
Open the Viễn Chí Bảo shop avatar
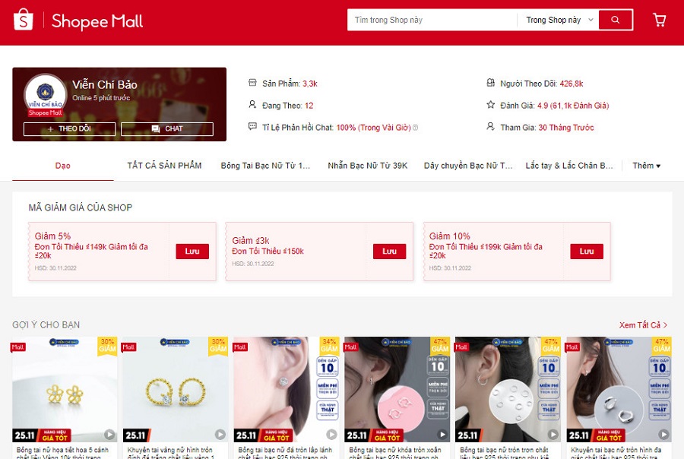[45, 95]
